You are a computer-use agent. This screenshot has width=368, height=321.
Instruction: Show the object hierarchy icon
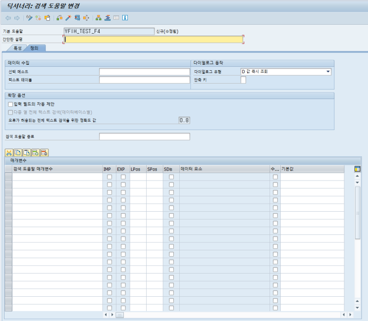[99, 18]
